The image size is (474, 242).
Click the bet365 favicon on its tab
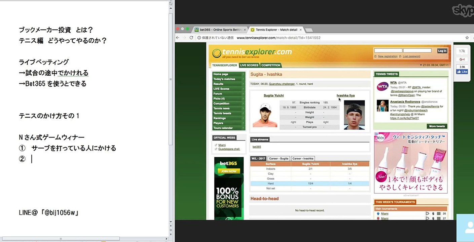click(x=196, y=30)
